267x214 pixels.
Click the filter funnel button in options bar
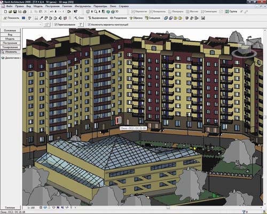pos(81,25)
